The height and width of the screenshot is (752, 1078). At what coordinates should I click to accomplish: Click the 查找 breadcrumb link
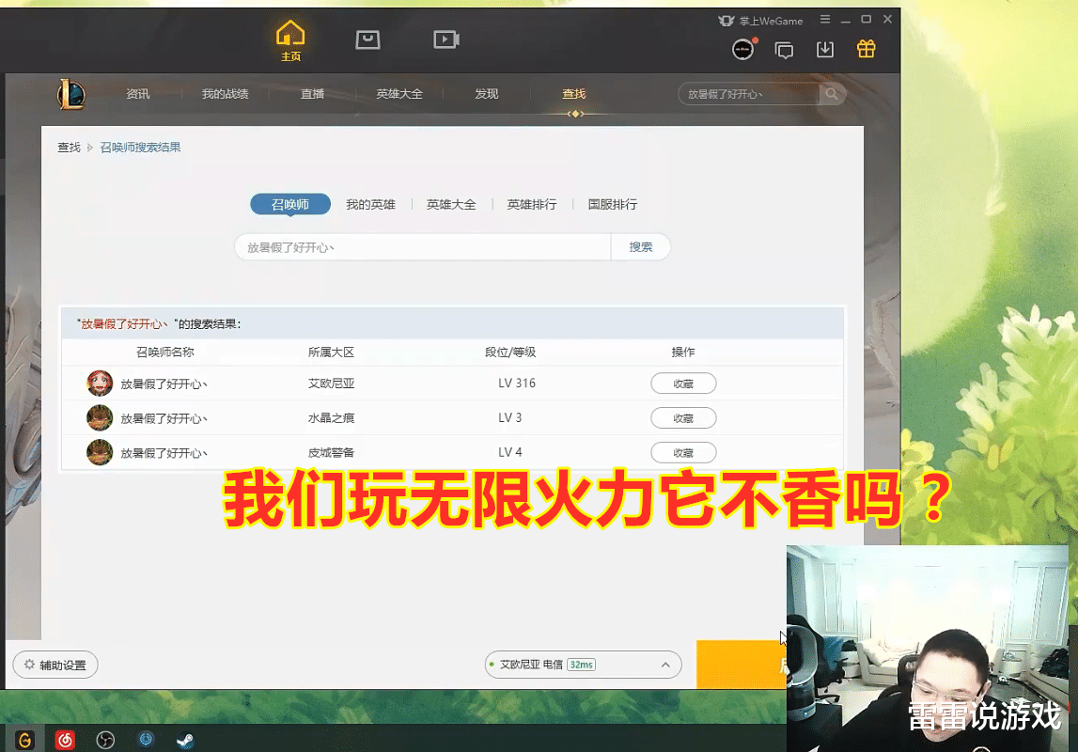tap(69, 147)
